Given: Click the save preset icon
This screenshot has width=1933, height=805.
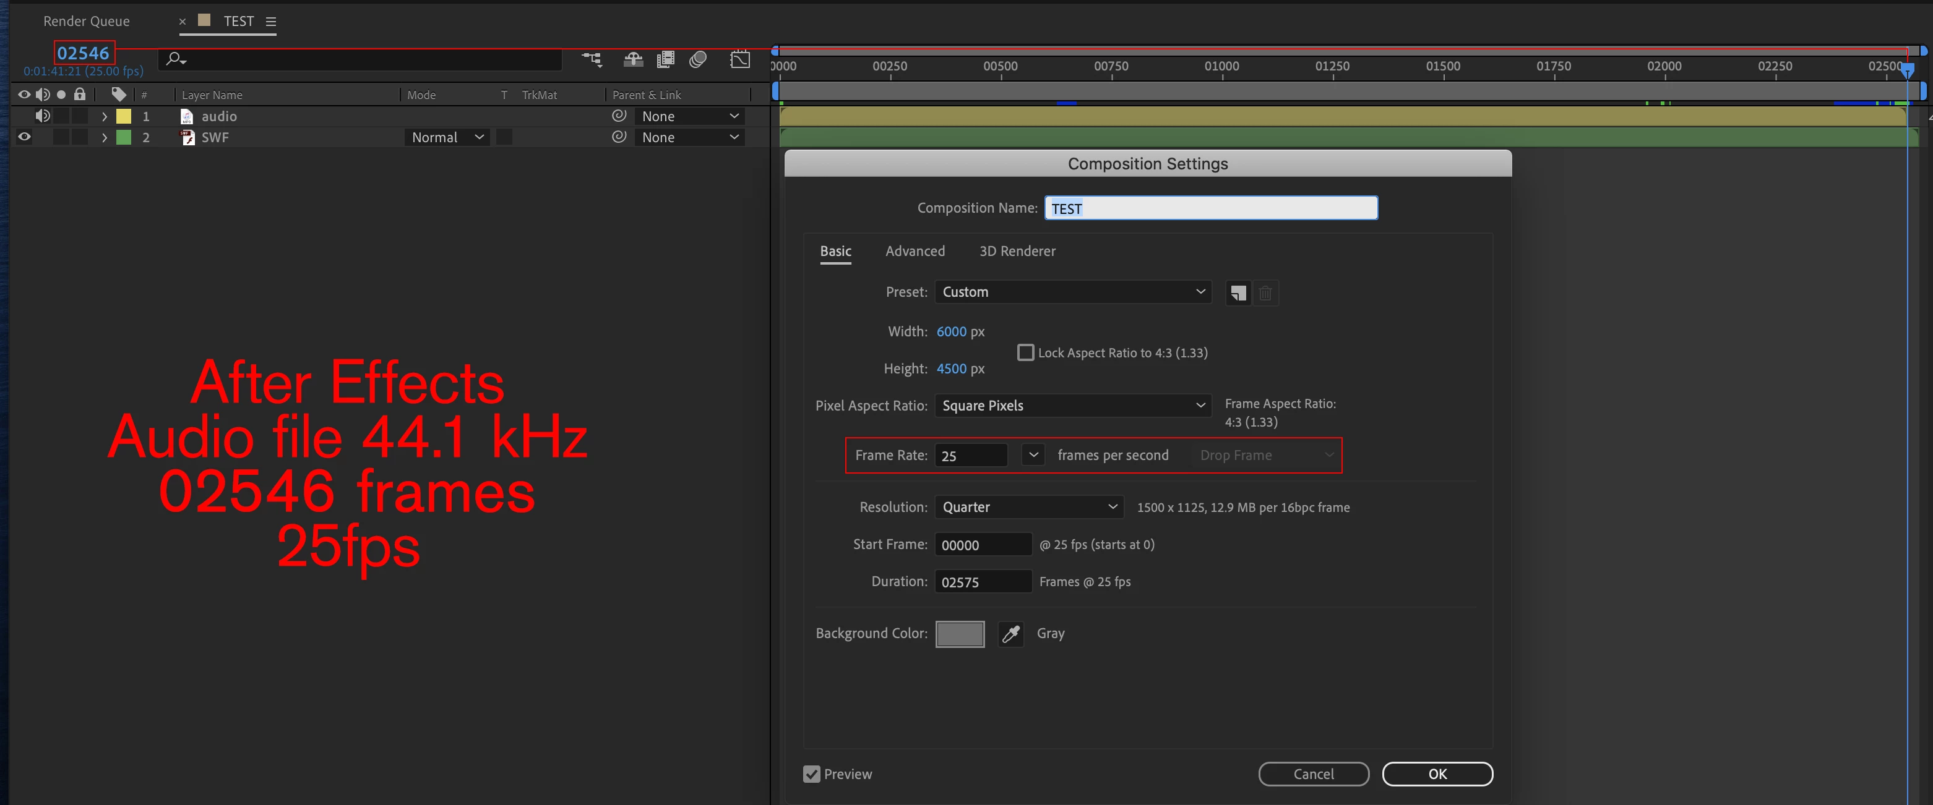Looking at the screenshot, I should point(1238,293).
